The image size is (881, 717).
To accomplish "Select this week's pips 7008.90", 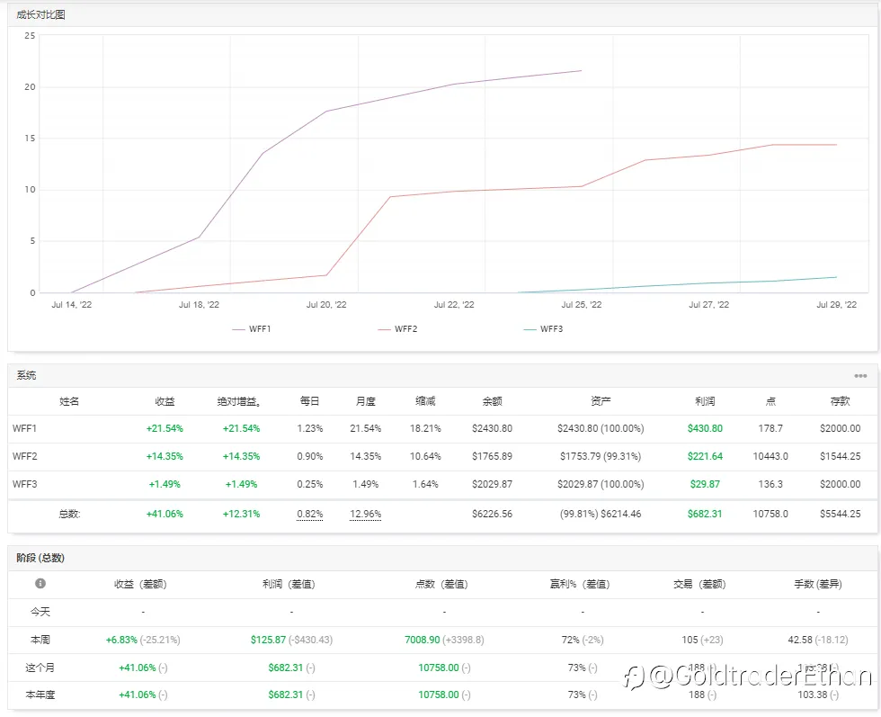I will coord(422,640).
